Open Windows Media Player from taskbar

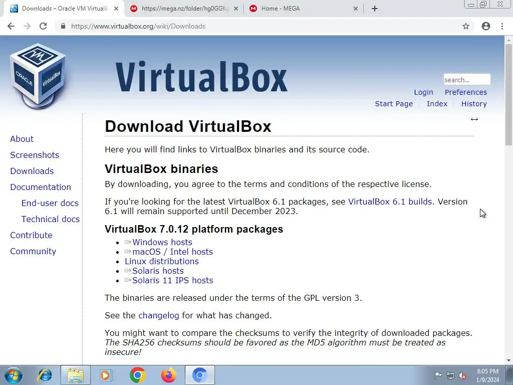click(106, 375)
